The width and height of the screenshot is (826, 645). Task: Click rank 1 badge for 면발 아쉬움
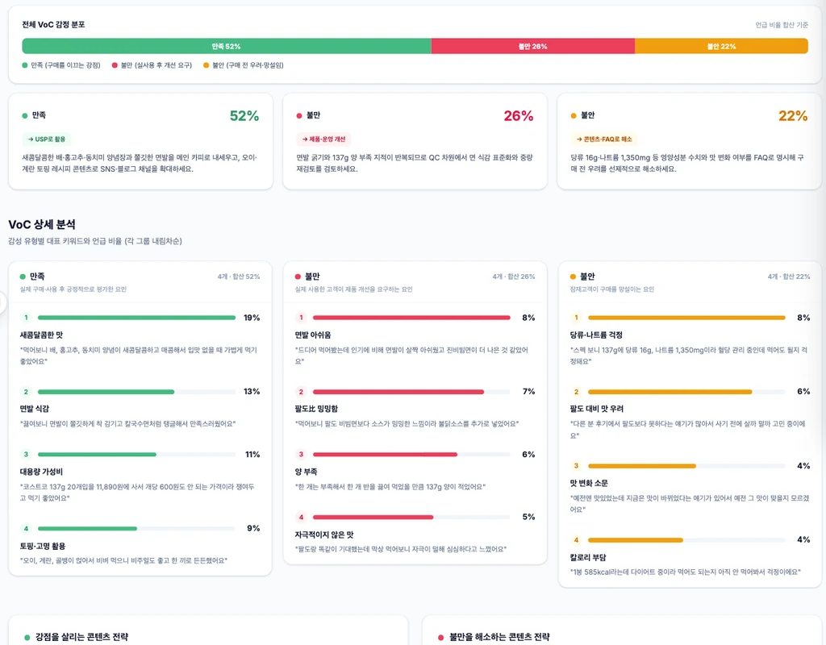pos(301,318)
